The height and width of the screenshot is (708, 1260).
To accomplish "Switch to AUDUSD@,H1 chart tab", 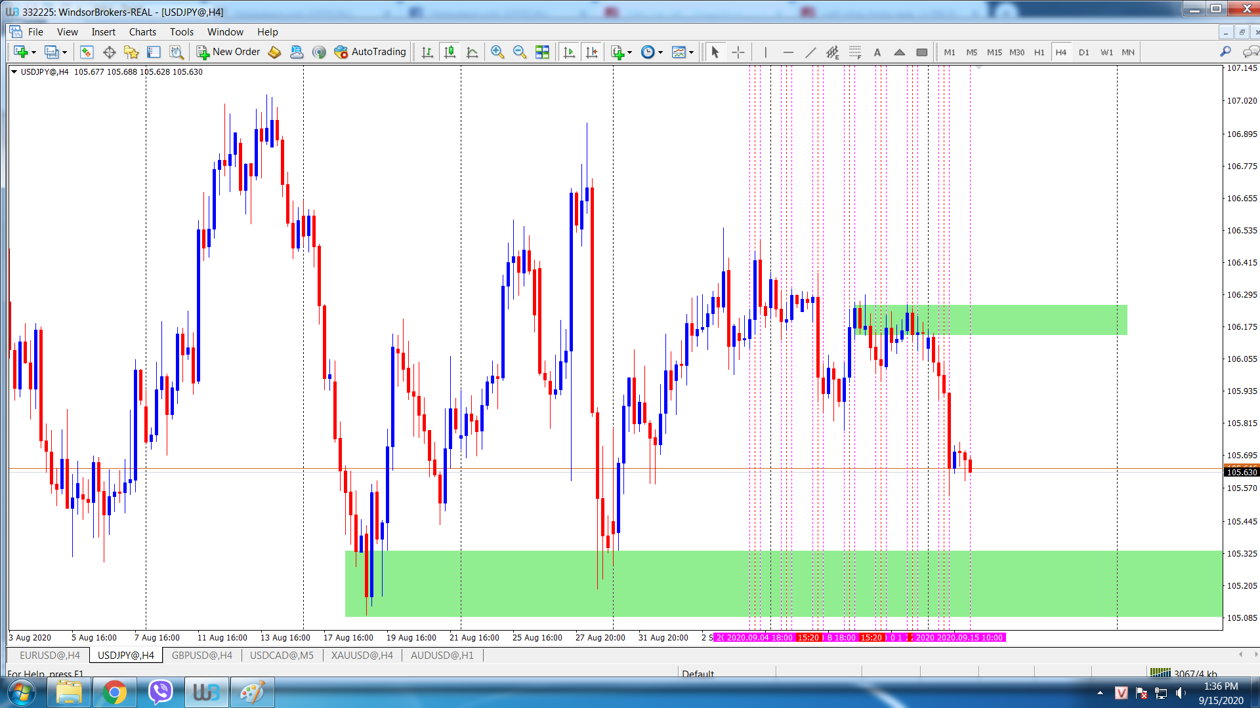I will (x=442, y=655).
